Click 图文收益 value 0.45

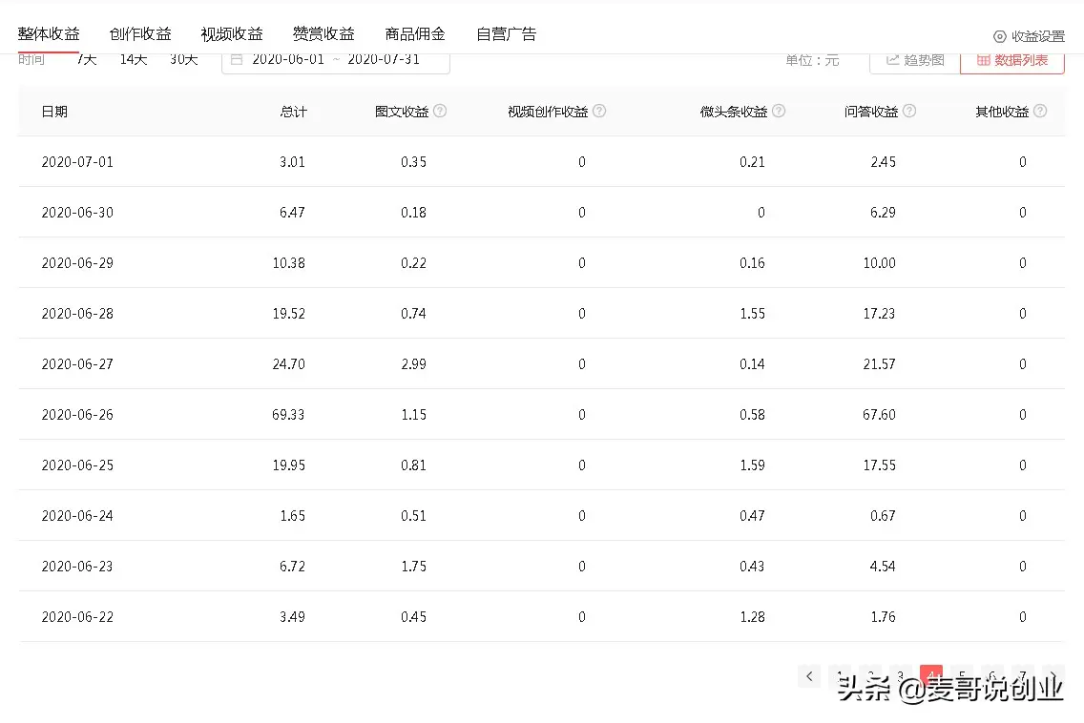[413, 616]
